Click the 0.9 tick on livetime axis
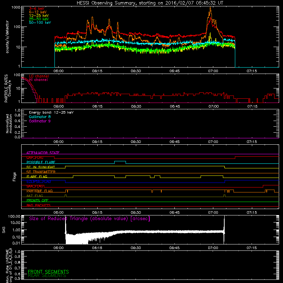 coord(17,256)
